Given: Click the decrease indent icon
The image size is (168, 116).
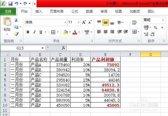Looking at the screenshot, I should point(119,32).
